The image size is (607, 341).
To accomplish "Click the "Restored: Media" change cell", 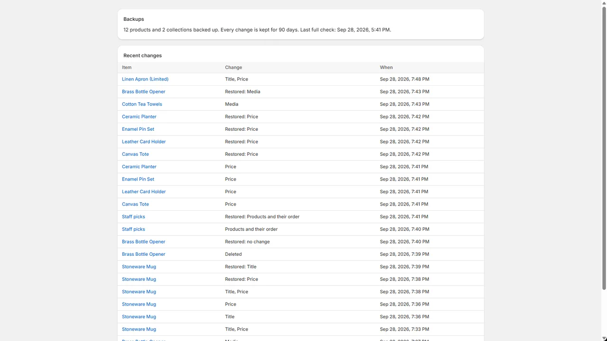I will pyautogui.click(x=242, y=92).
